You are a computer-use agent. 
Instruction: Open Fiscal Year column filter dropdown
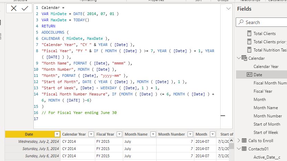(x=119, y=134)
